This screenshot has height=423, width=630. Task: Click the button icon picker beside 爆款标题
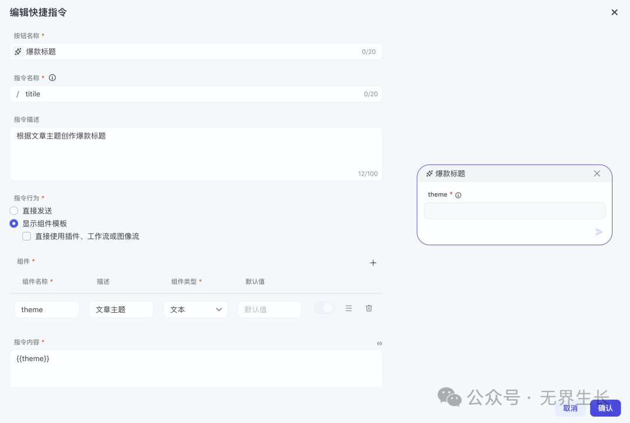pos(18,51)
